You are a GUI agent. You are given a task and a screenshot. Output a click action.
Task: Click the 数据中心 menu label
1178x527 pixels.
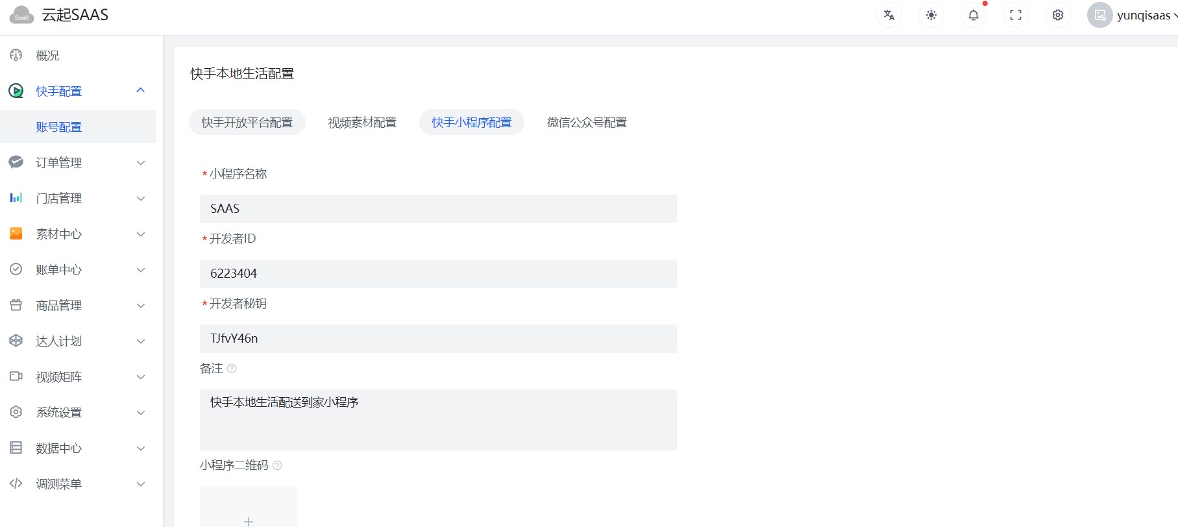[x=59, y=448]
